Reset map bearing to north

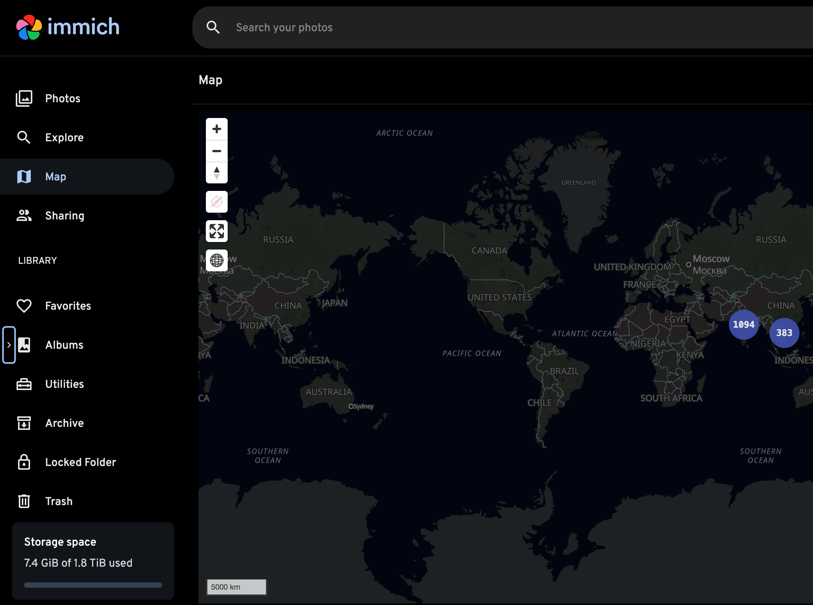pos(217,173)
